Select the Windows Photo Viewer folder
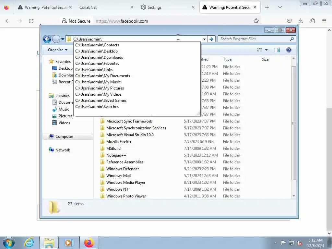Viewport: 332px width, 249px height. (x=126, y=196)
